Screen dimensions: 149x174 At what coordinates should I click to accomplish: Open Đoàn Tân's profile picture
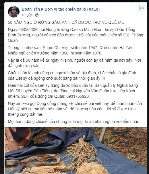(14, 12)
